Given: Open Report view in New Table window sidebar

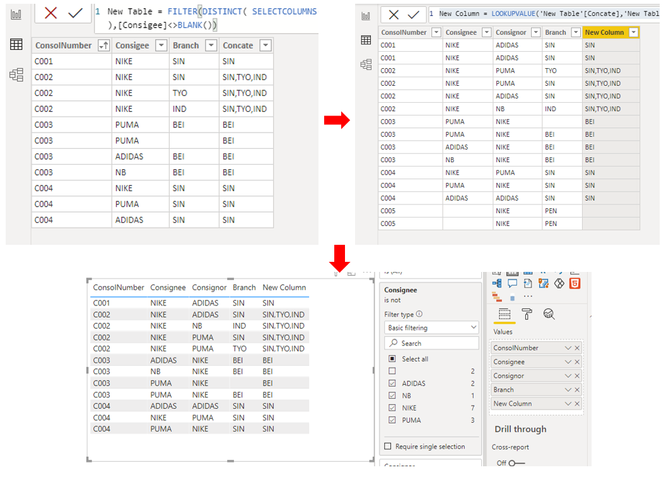Looking at the screenshot, I should (16, 15).
